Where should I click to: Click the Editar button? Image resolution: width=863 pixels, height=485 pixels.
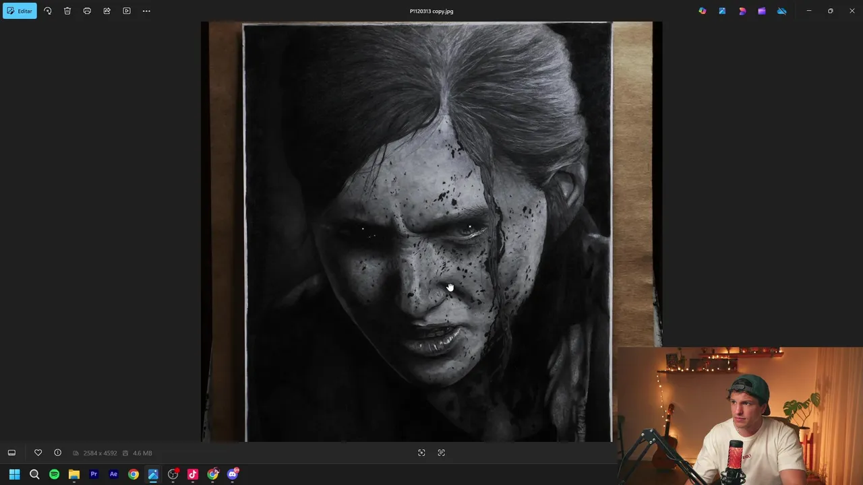(20, 11)
